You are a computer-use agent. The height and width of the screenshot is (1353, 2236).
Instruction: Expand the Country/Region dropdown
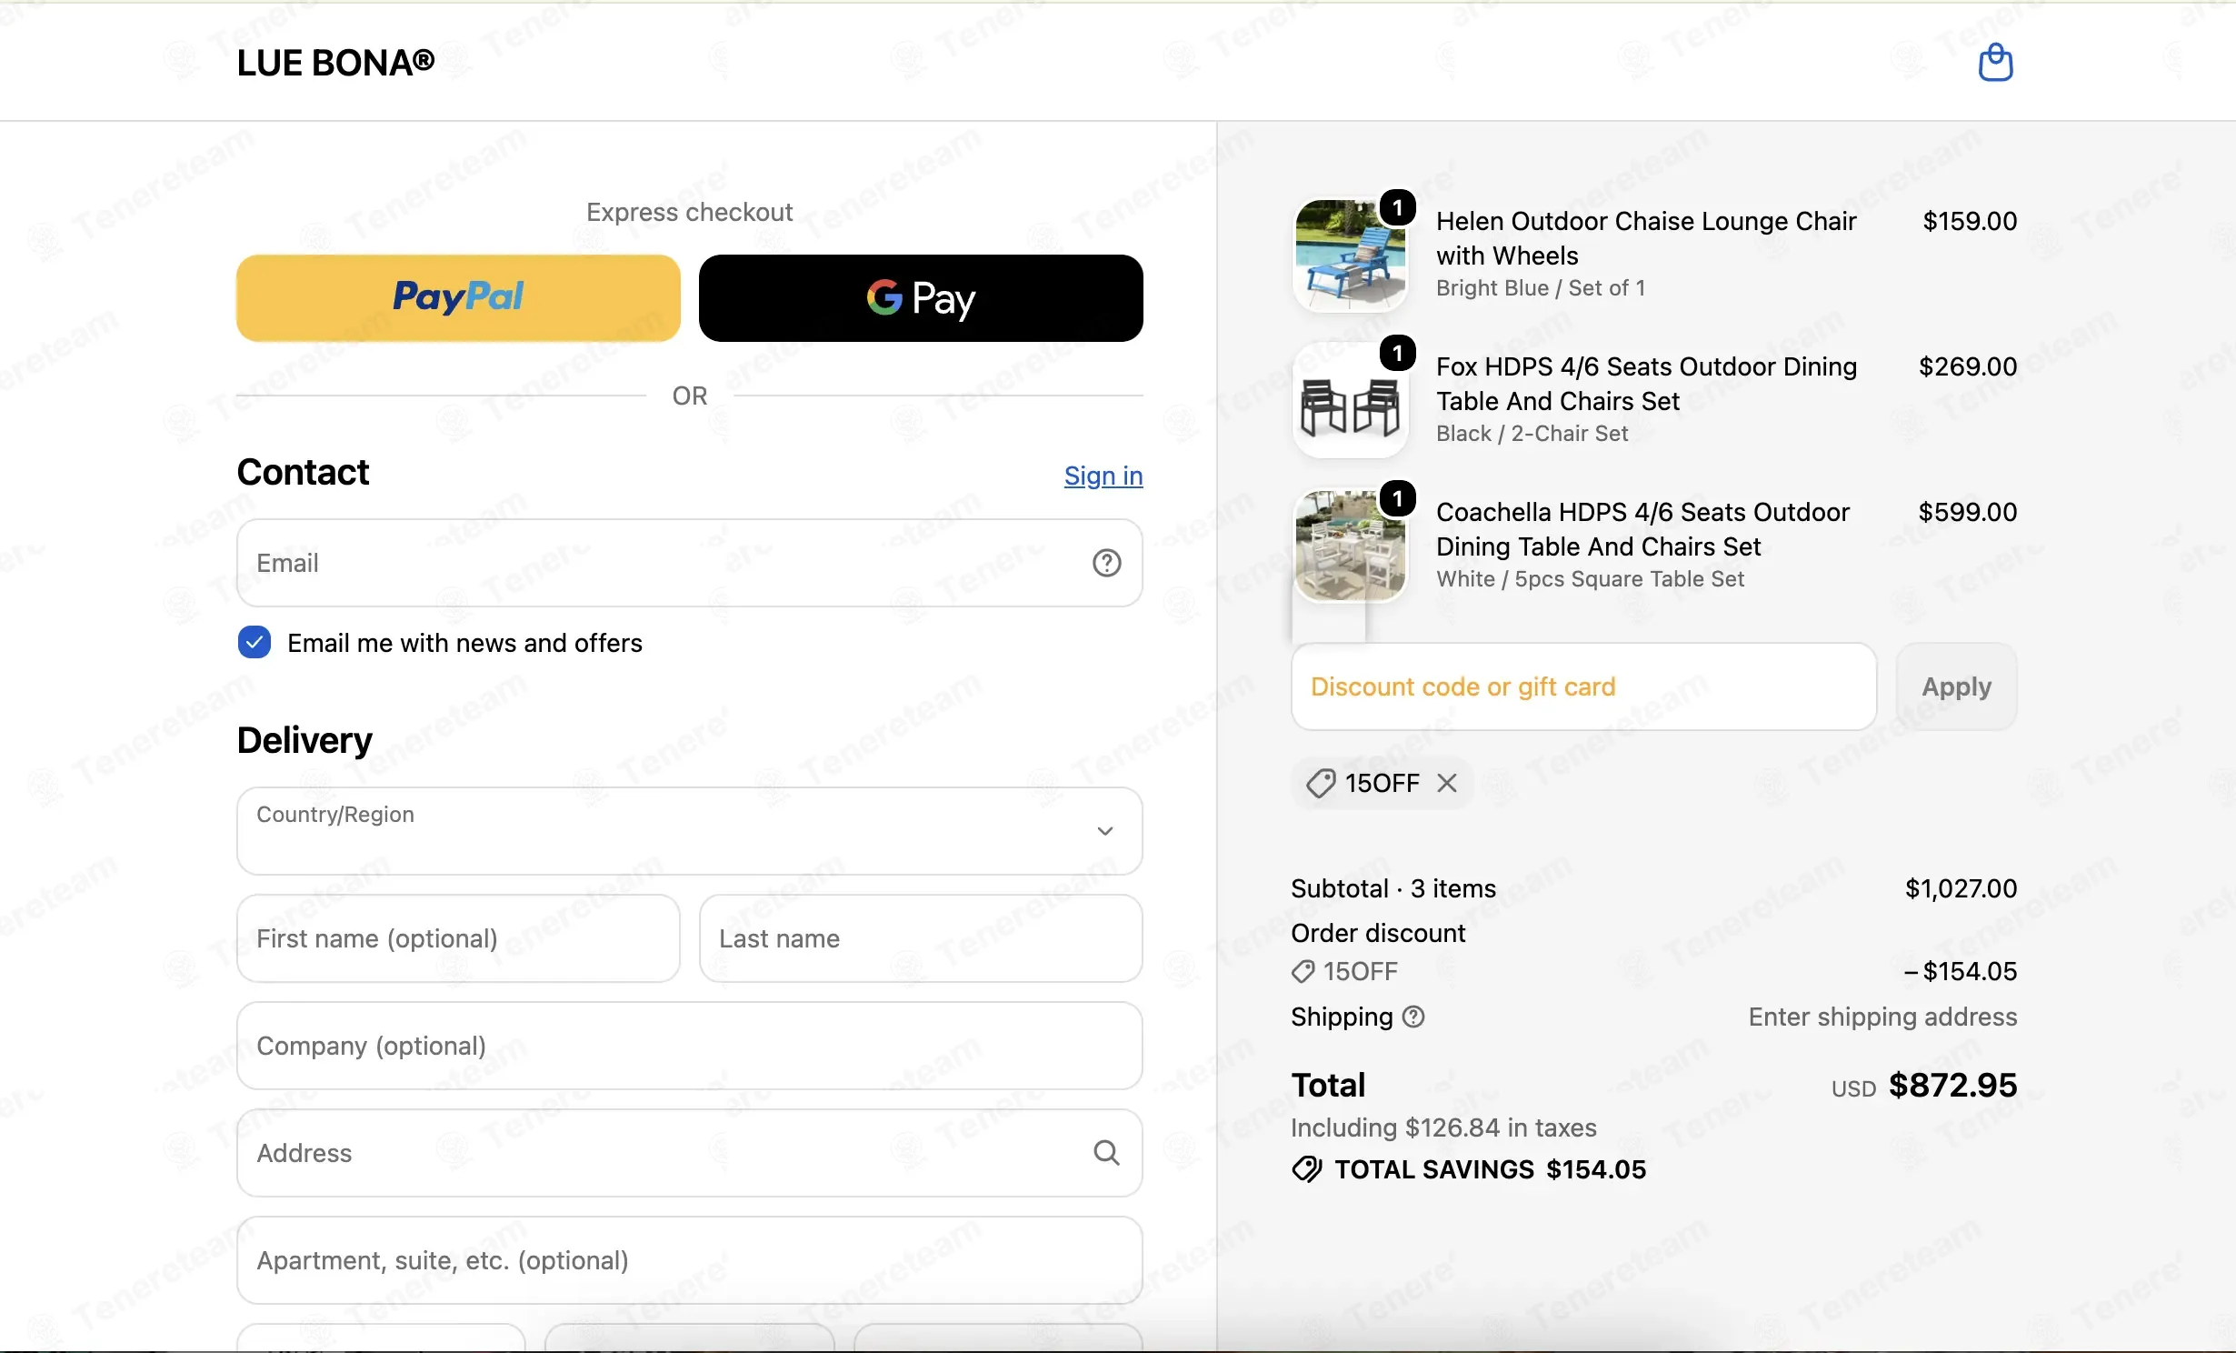coord(689,830)
